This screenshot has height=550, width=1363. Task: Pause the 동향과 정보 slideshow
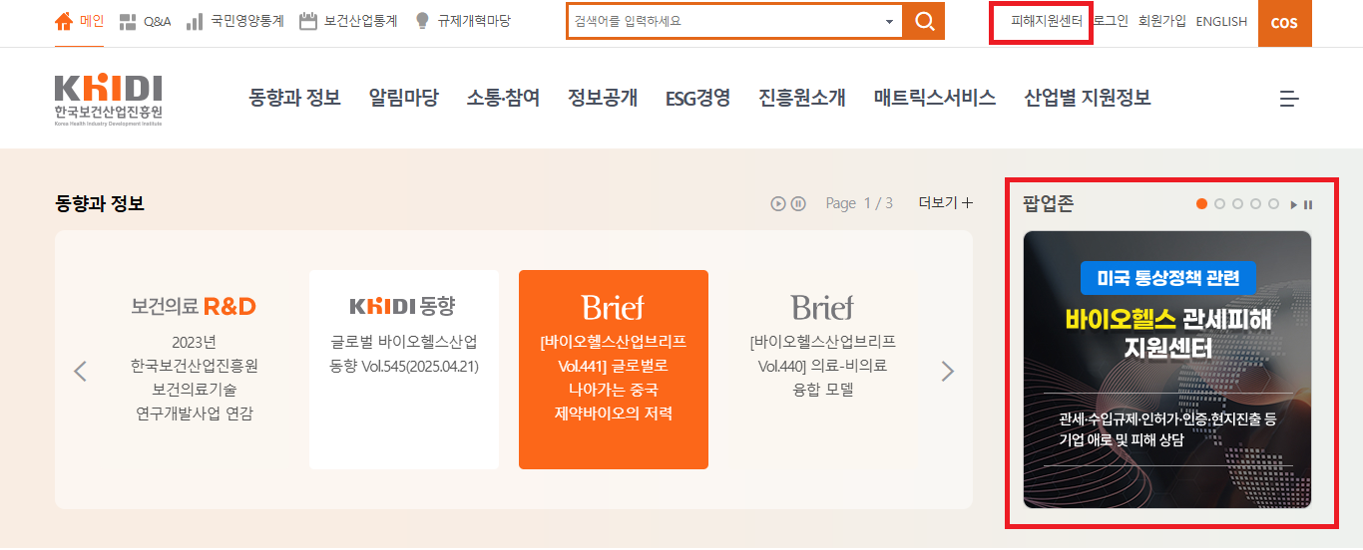click(798, 203)
